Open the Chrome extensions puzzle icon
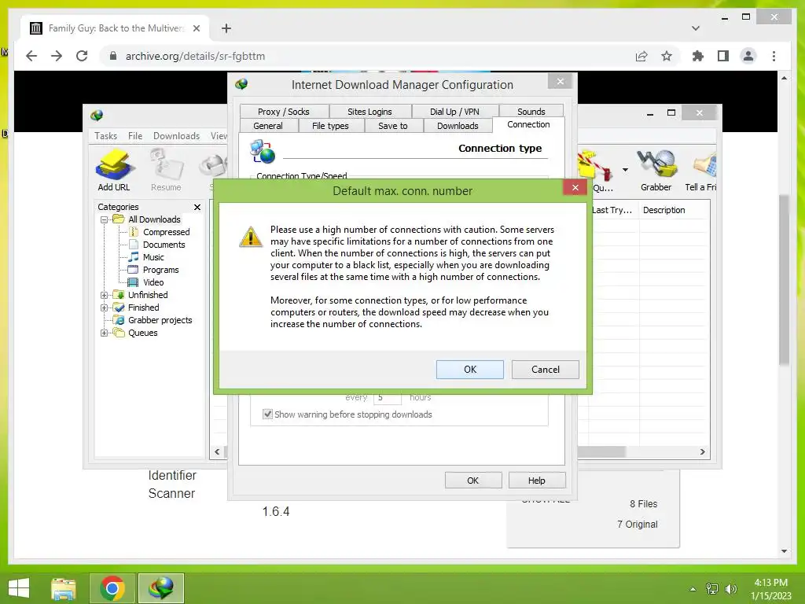 [x=698, y=56]
